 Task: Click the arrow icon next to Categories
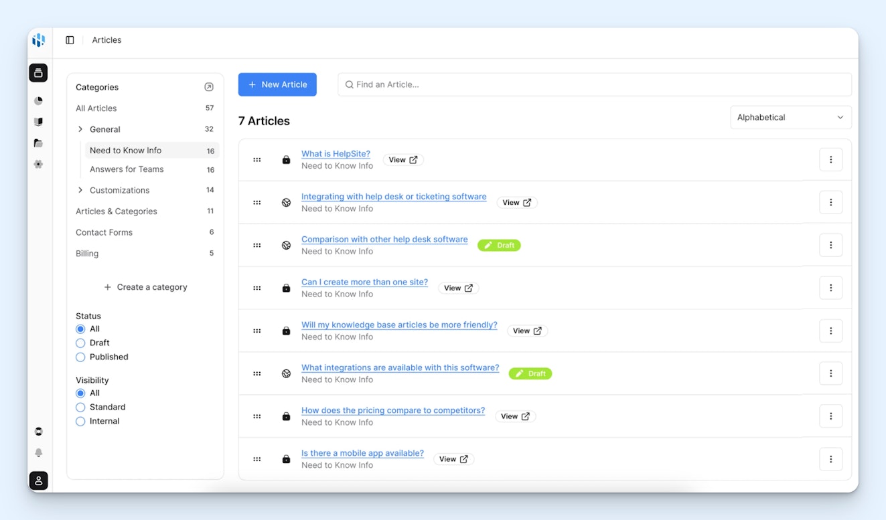pos(209,87)
